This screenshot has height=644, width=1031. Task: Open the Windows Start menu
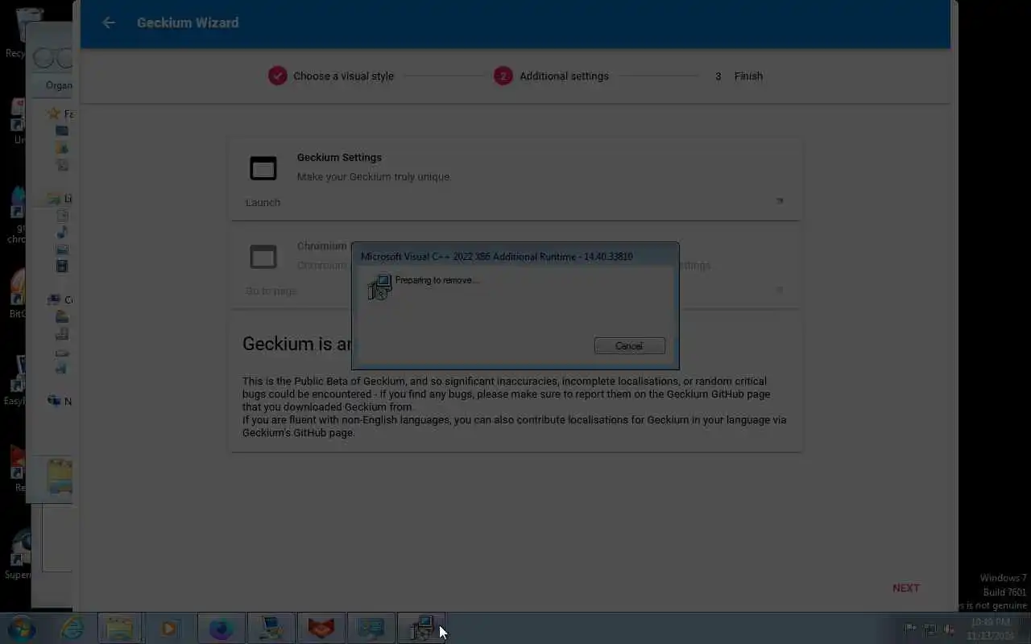[x=22, y=628]
